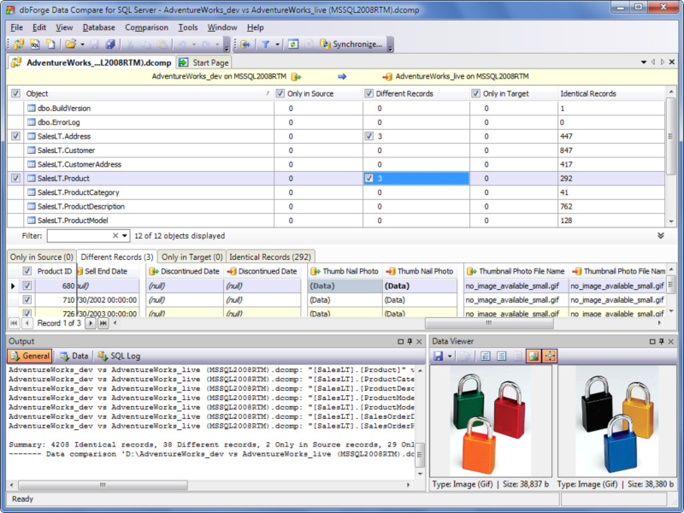Open the Database menu
This screenshot has width=684, height=513.
tap(99, 27)
